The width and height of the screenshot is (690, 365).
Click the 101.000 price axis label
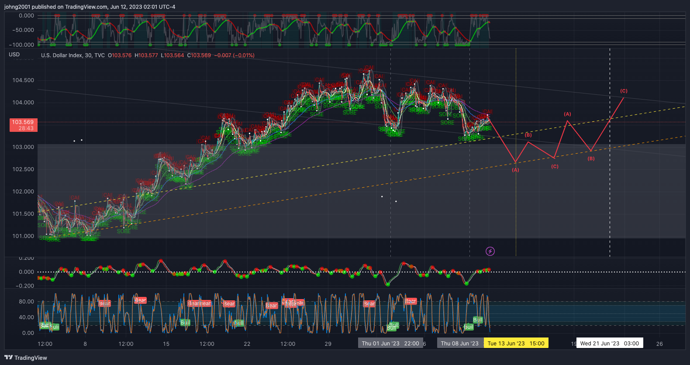point(23,236)
